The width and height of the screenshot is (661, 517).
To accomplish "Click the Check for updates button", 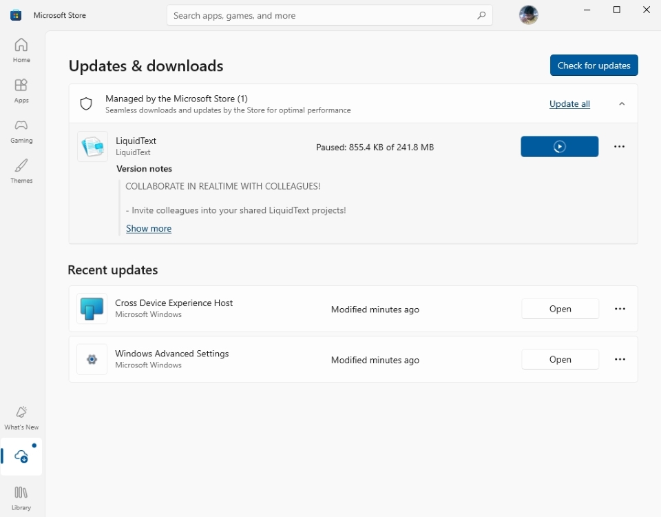I will pyautogui.click(x=594, y=65).
